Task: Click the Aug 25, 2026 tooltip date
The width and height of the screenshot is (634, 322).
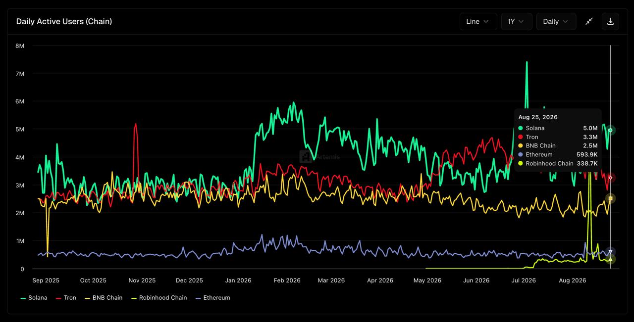Action: pyautogui.click(x=538, y=117)
